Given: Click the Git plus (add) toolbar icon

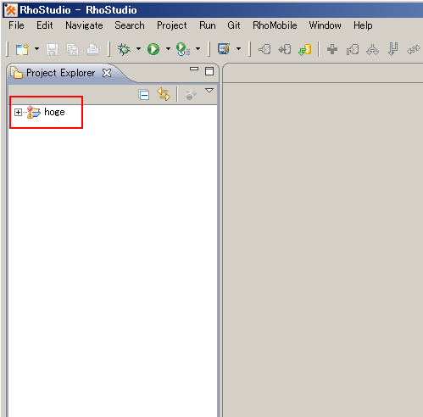Looking at the screenshot, I should pos(332,49).
